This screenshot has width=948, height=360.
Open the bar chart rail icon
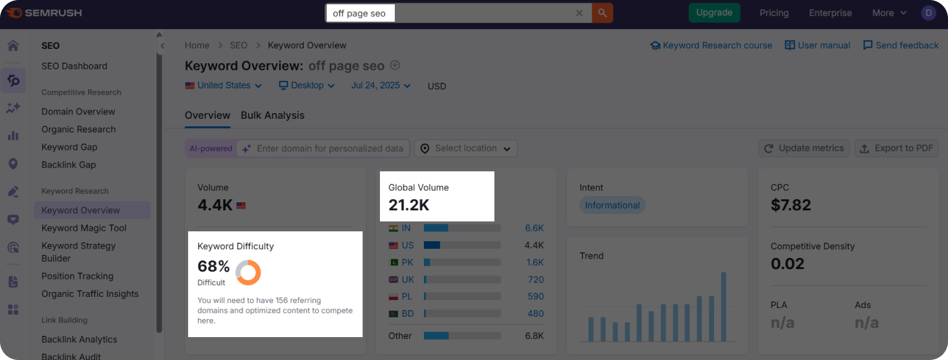[x=13, y=135]
